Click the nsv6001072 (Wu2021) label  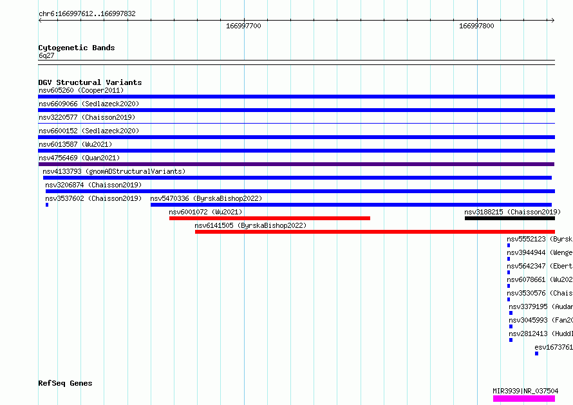205,212
